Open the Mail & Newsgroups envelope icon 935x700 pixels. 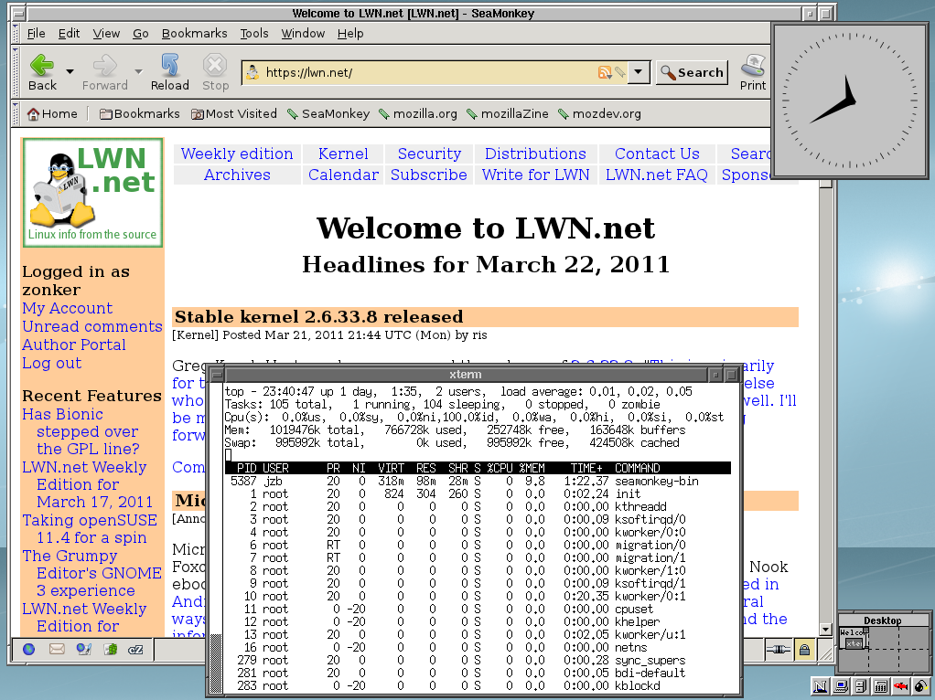[x=57, y=650]
